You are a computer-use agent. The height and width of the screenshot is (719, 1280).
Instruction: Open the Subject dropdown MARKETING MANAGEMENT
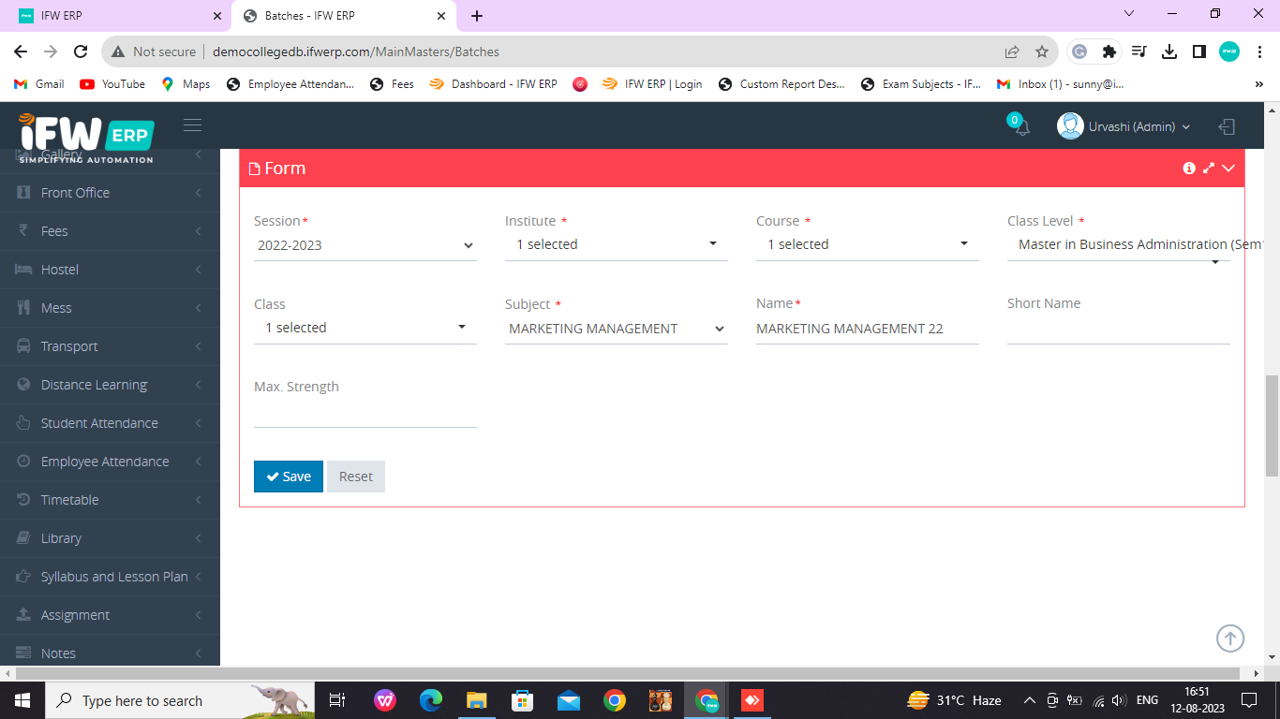(617, 329)
